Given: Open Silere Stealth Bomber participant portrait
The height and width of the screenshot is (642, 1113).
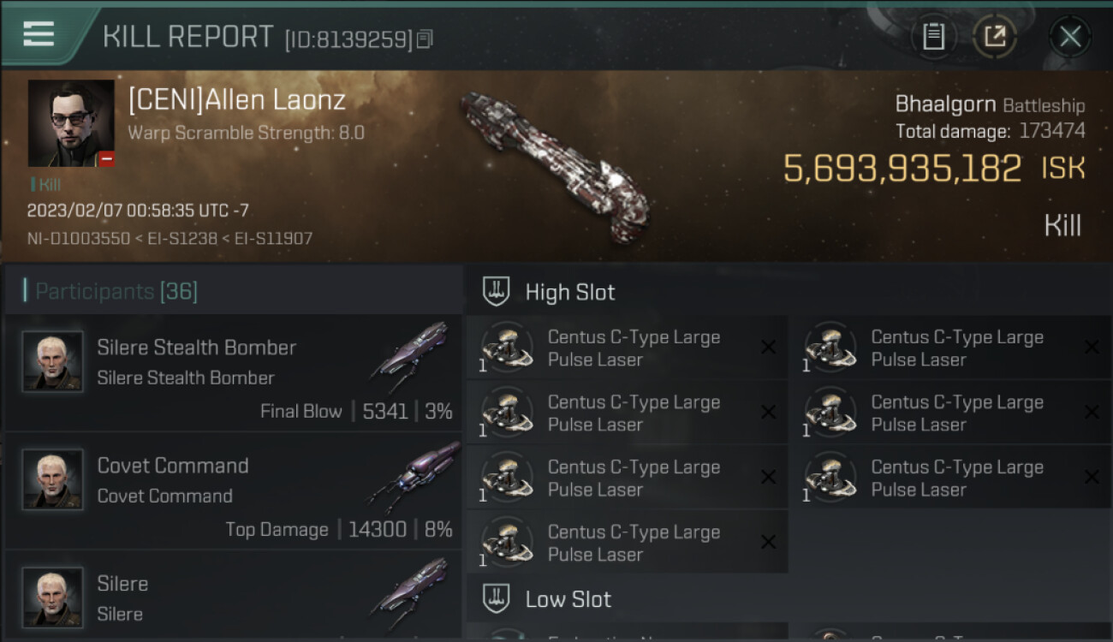Looking at the screenshot, I should pyautogui.click(x=52, y=362).
